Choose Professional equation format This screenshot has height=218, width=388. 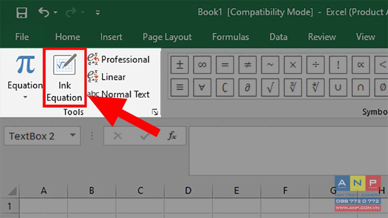coord(118,60)
